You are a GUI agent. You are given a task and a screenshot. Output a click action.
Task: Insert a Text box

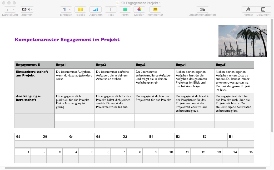[x=111, y=9]
